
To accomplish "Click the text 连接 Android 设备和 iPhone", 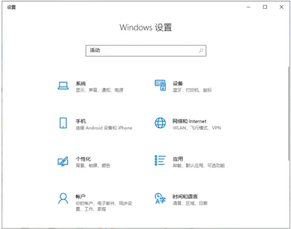I will tap(104, 128).
